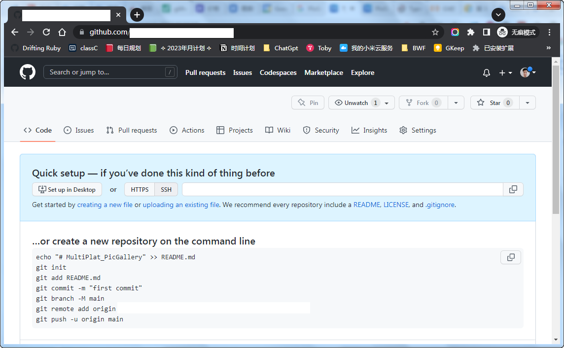Bookmark this page with the star icon

point(435,33)
